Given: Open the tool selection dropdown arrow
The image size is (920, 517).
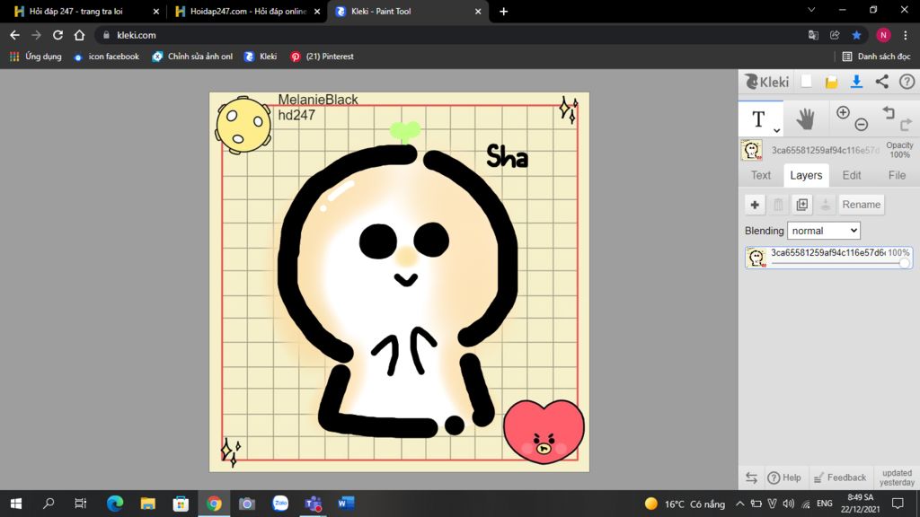Looking at the screenshot, I should (x=777, y=130).
